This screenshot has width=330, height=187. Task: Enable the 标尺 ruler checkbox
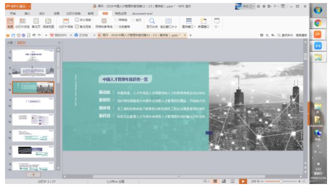pos(133,20)
